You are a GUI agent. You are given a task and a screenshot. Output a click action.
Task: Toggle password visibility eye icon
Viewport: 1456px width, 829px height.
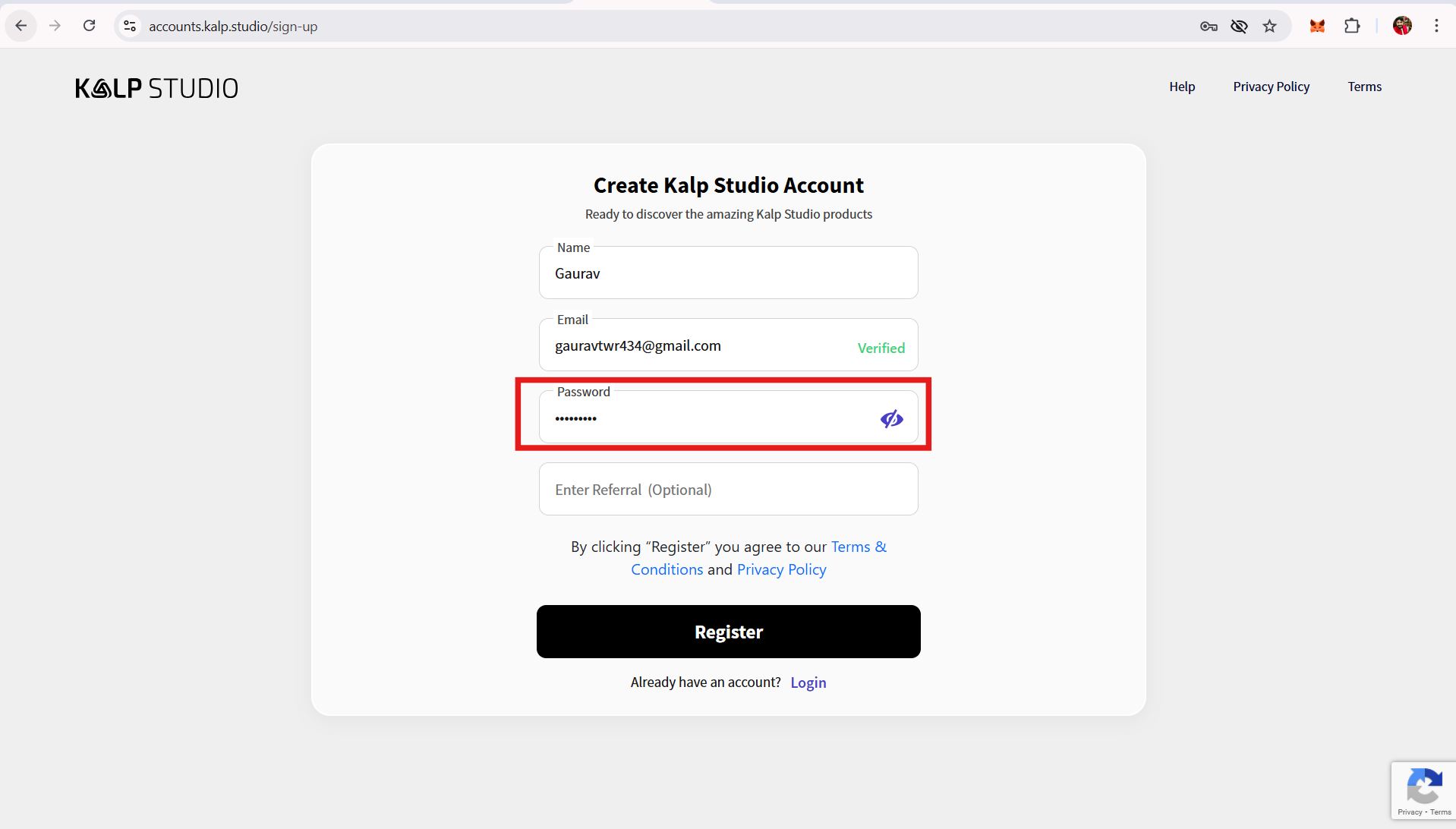[x=891, y=419]
